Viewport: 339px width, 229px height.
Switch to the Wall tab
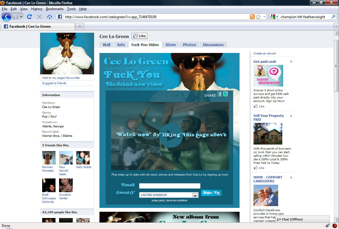point(106,45)
